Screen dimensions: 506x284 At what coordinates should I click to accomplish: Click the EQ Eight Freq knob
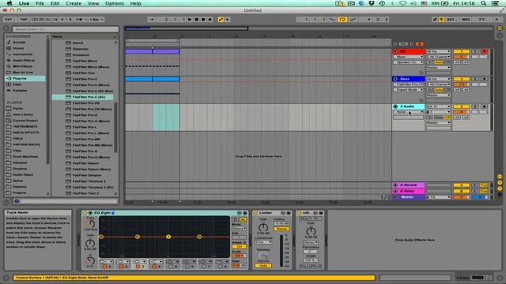point(90,224)
